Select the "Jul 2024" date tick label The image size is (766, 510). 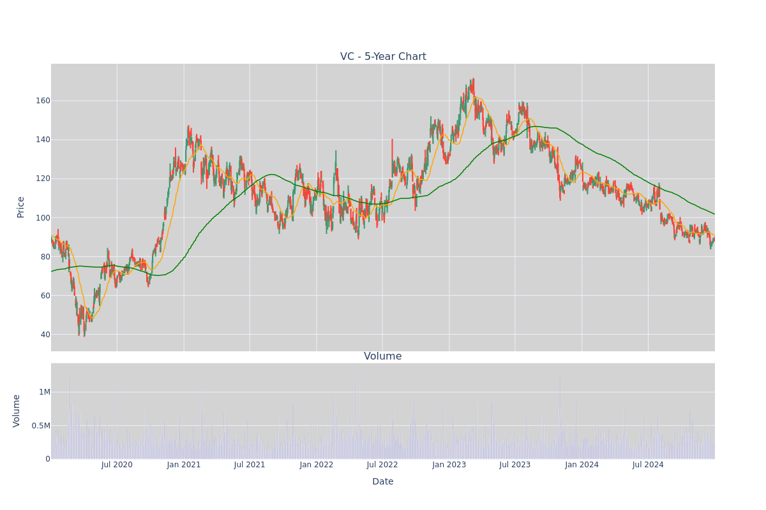[648, 465]
